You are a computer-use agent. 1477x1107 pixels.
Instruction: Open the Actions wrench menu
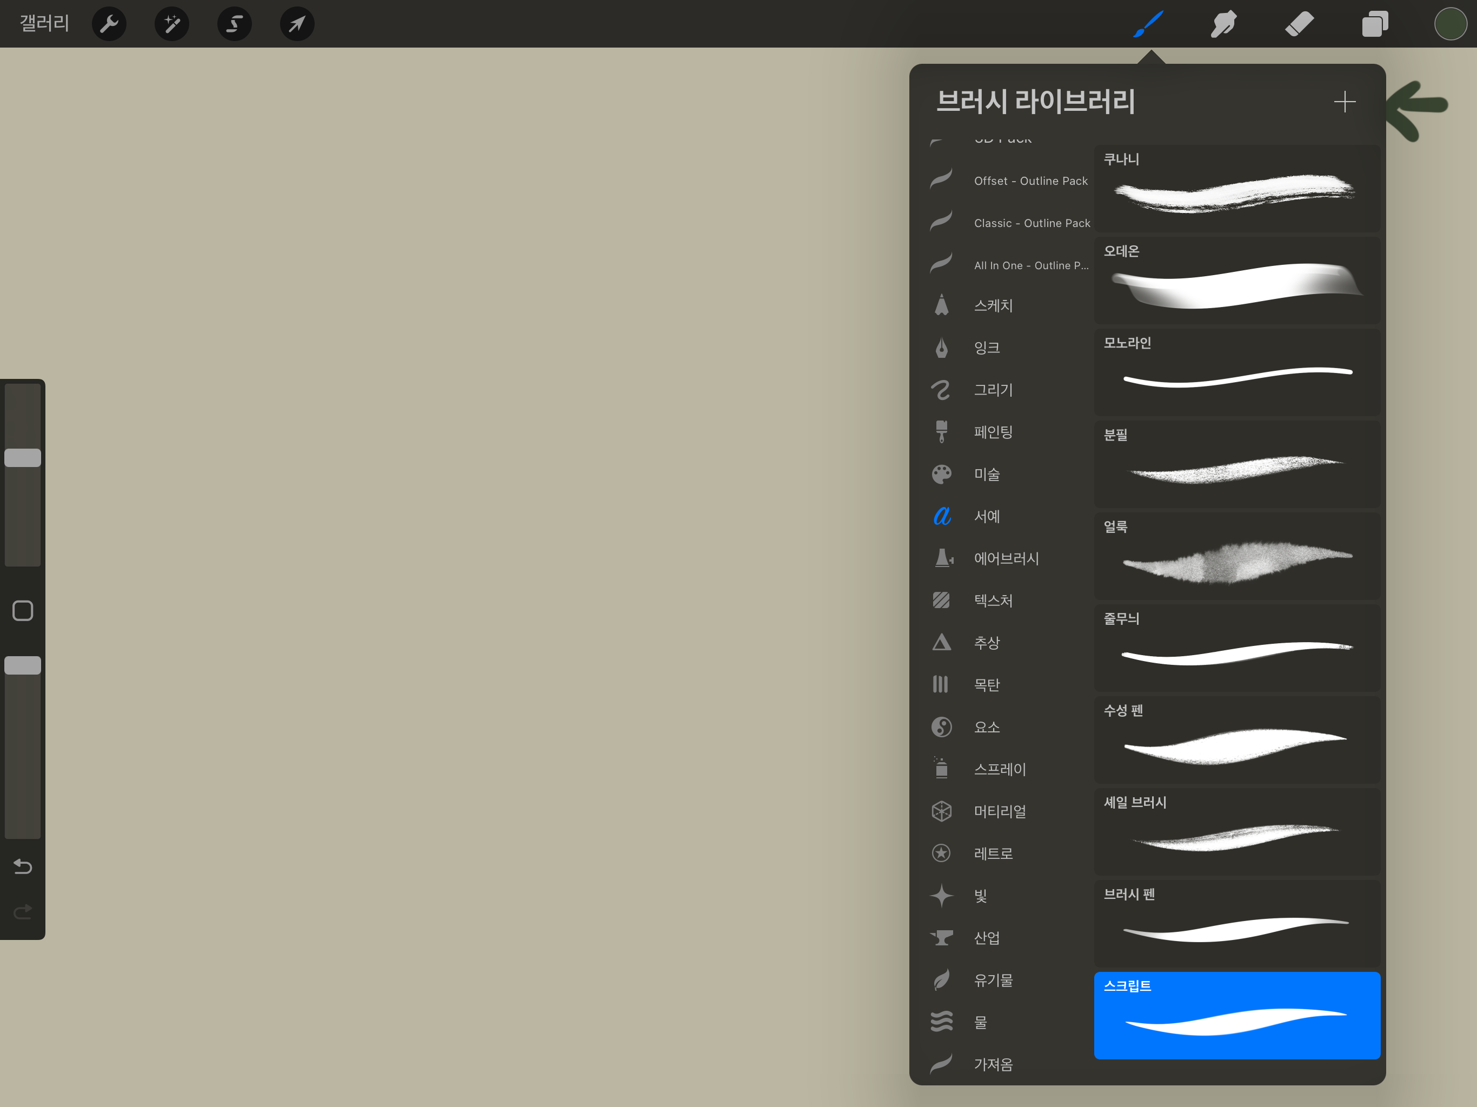[109, 24]
